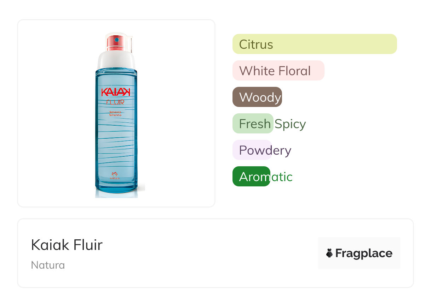Click the Spicy label text
This screenshot has width=431, height=305.
[290, 124]
